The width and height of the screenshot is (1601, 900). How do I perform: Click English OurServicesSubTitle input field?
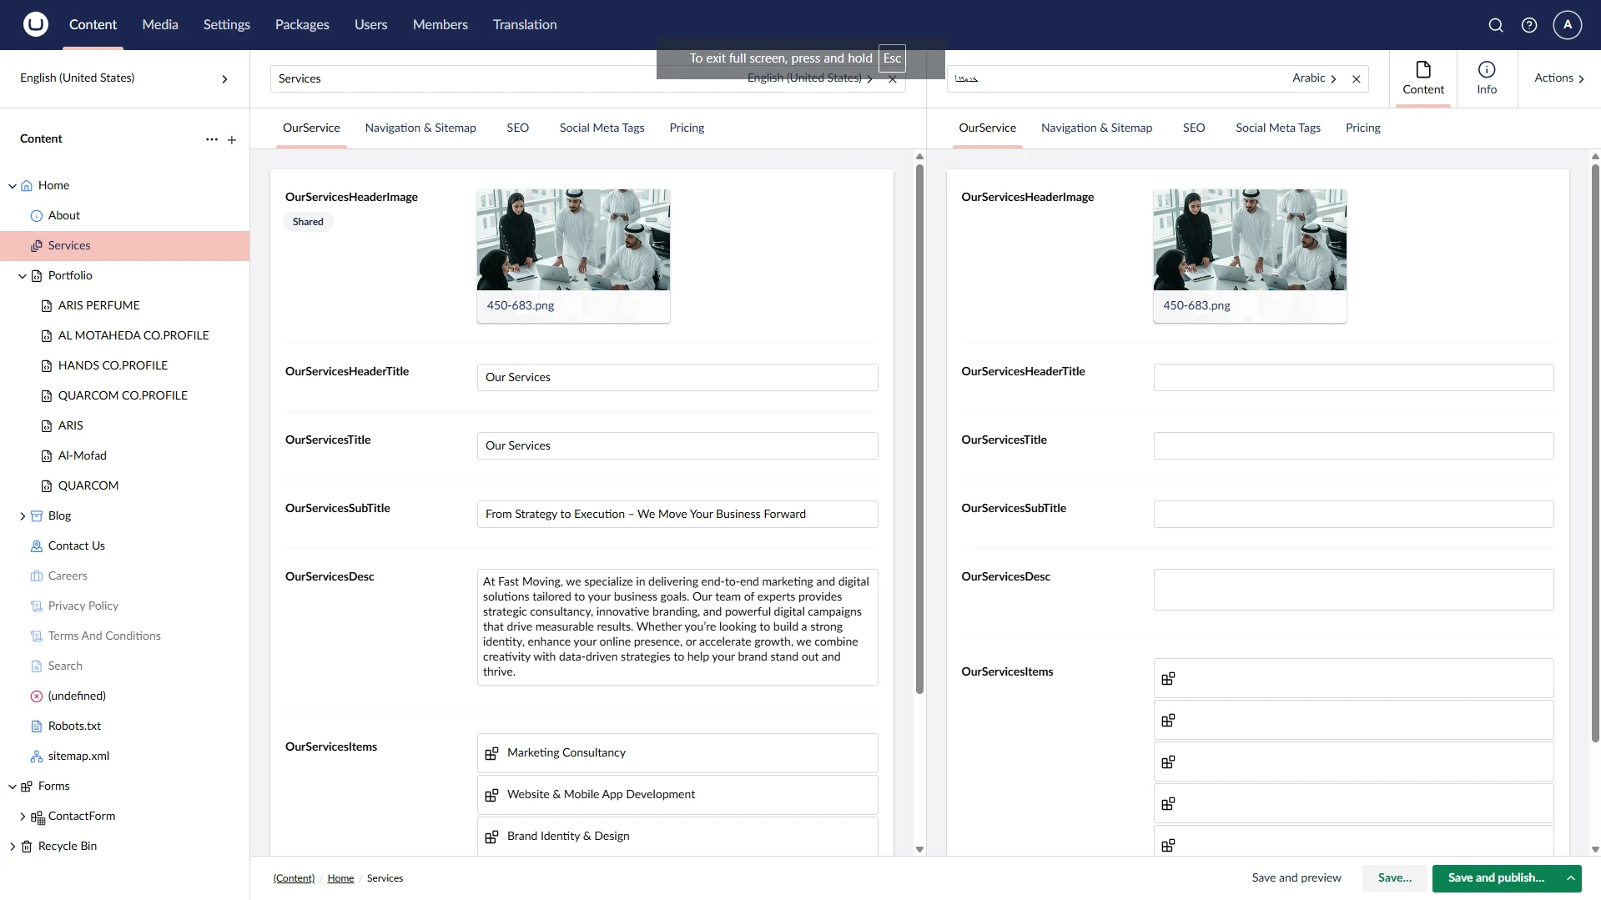[677, 515]
